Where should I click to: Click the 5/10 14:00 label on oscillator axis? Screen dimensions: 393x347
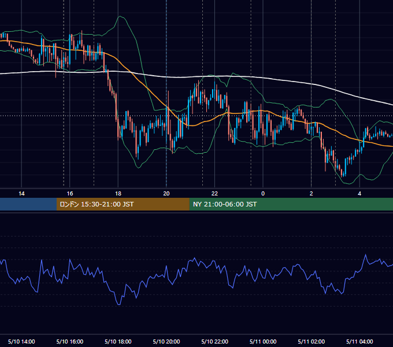coord(21,341)
